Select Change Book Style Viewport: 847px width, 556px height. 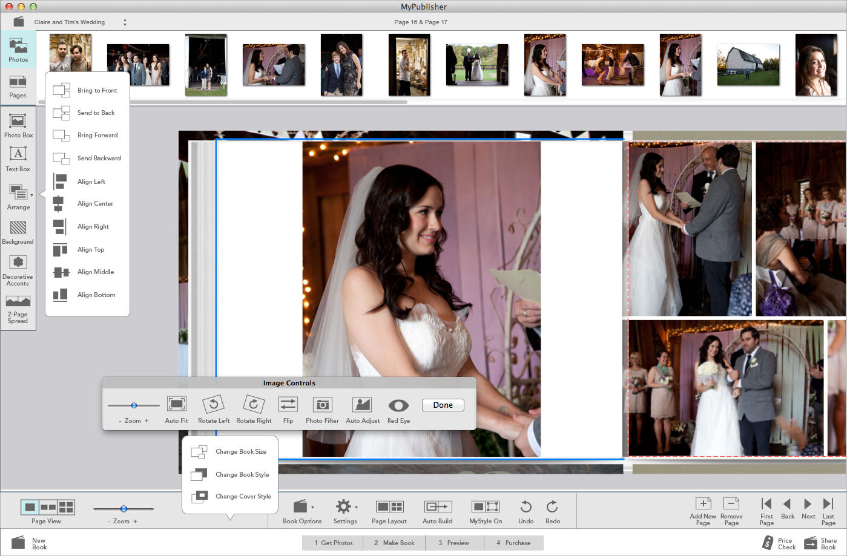pos(229,474)
